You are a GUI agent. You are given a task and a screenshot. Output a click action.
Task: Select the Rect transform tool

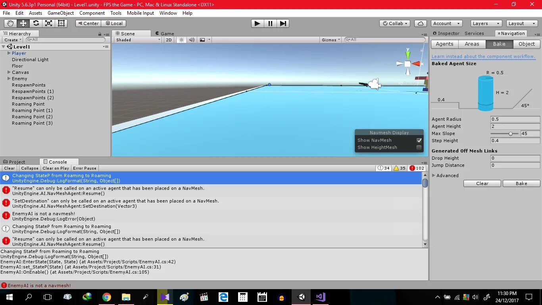coord(62,23)
